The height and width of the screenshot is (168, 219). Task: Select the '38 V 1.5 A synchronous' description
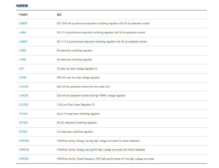[x=102, y=42]
